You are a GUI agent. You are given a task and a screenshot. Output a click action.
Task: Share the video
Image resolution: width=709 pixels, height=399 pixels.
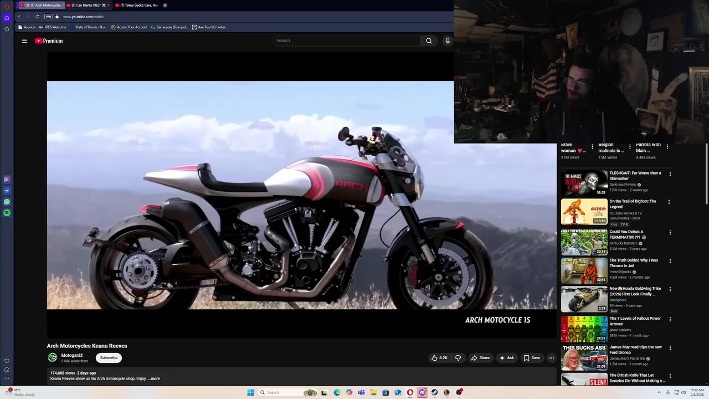pos(480,358)
